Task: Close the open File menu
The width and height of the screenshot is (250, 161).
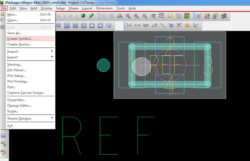Action: pos(4,8)
